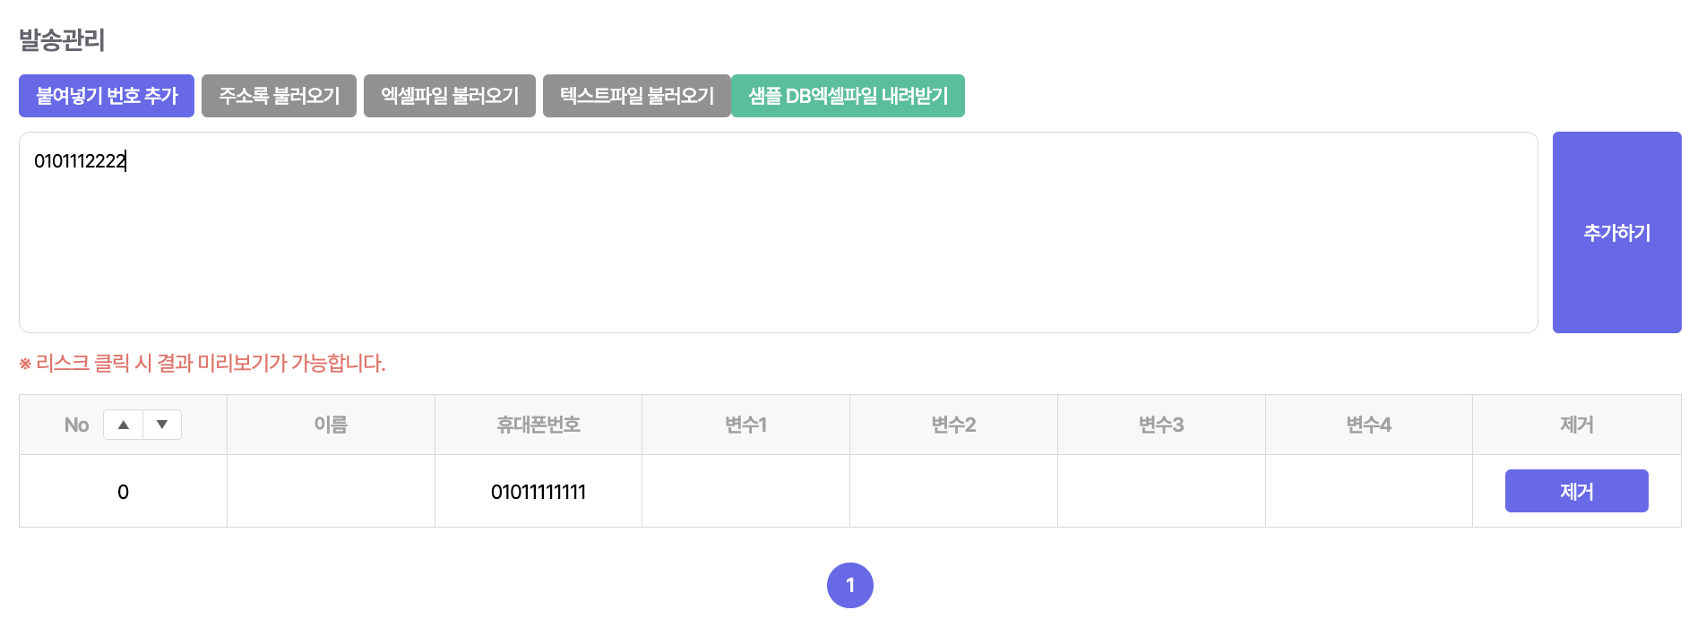The width and height of the screenshot is (1706, 636).
Task: Focus the phone number text area
Action: click(x=778, y=233)
